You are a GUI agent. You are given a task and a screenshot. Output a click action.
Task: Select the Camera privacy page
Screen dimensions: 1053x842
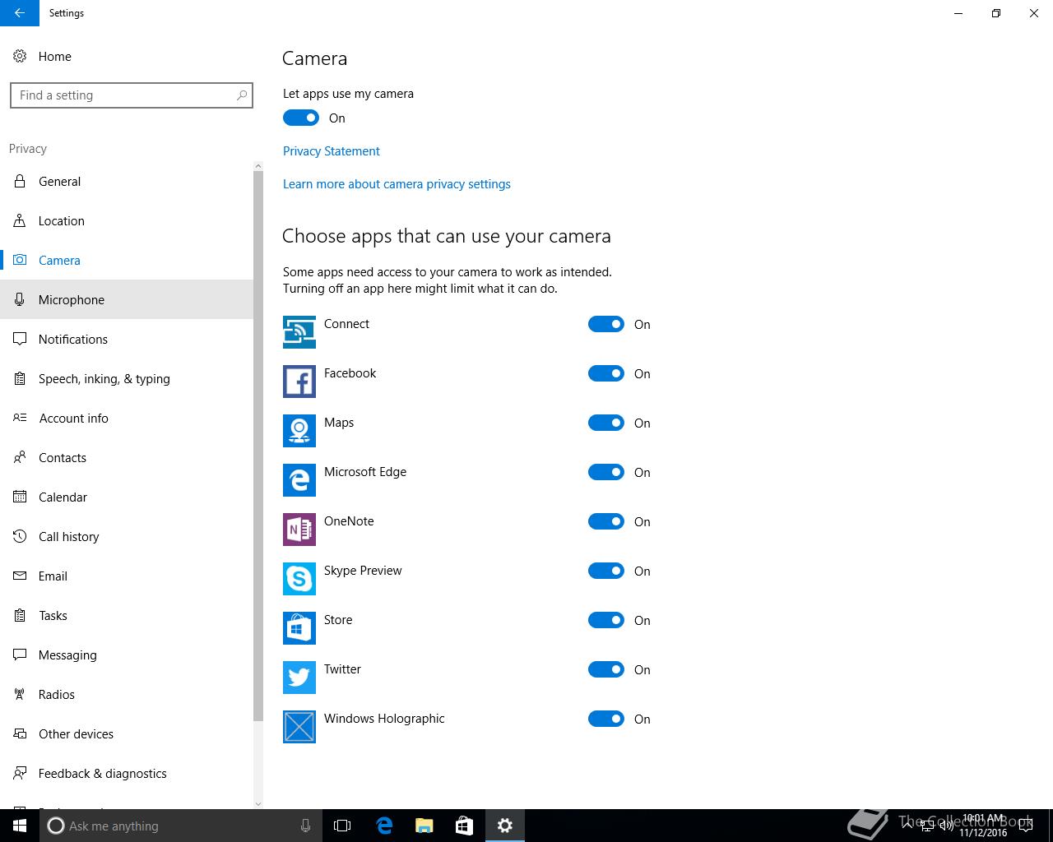[x=127, y=260]
